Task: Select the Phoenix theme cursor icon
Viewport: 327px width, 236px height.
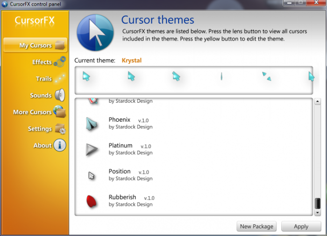Action: point(92,124)
